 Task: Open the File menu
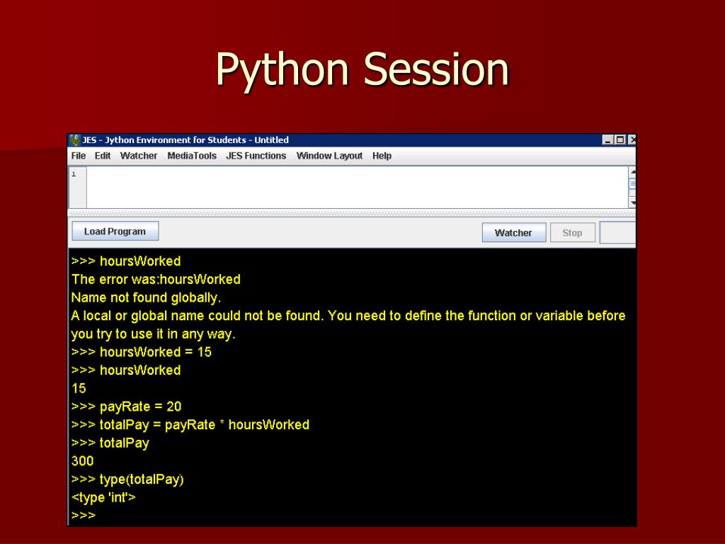pyautogui.click(x=78, y=156)
